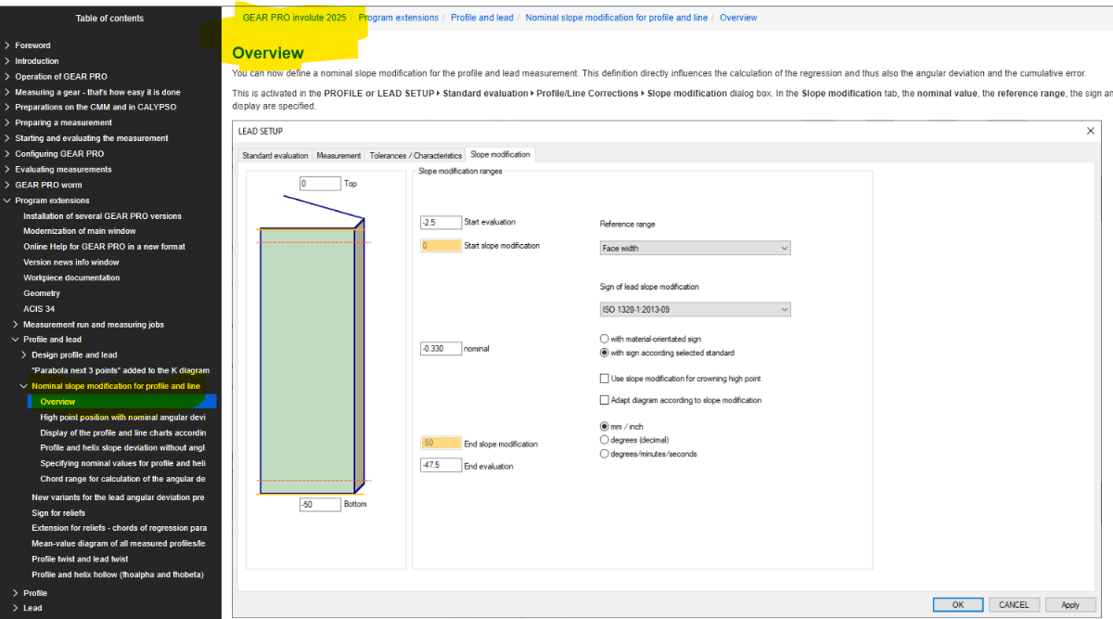Select 'with material-orientated sign' radio button
Screen dimensions: 1113x619
coord(605,340)
